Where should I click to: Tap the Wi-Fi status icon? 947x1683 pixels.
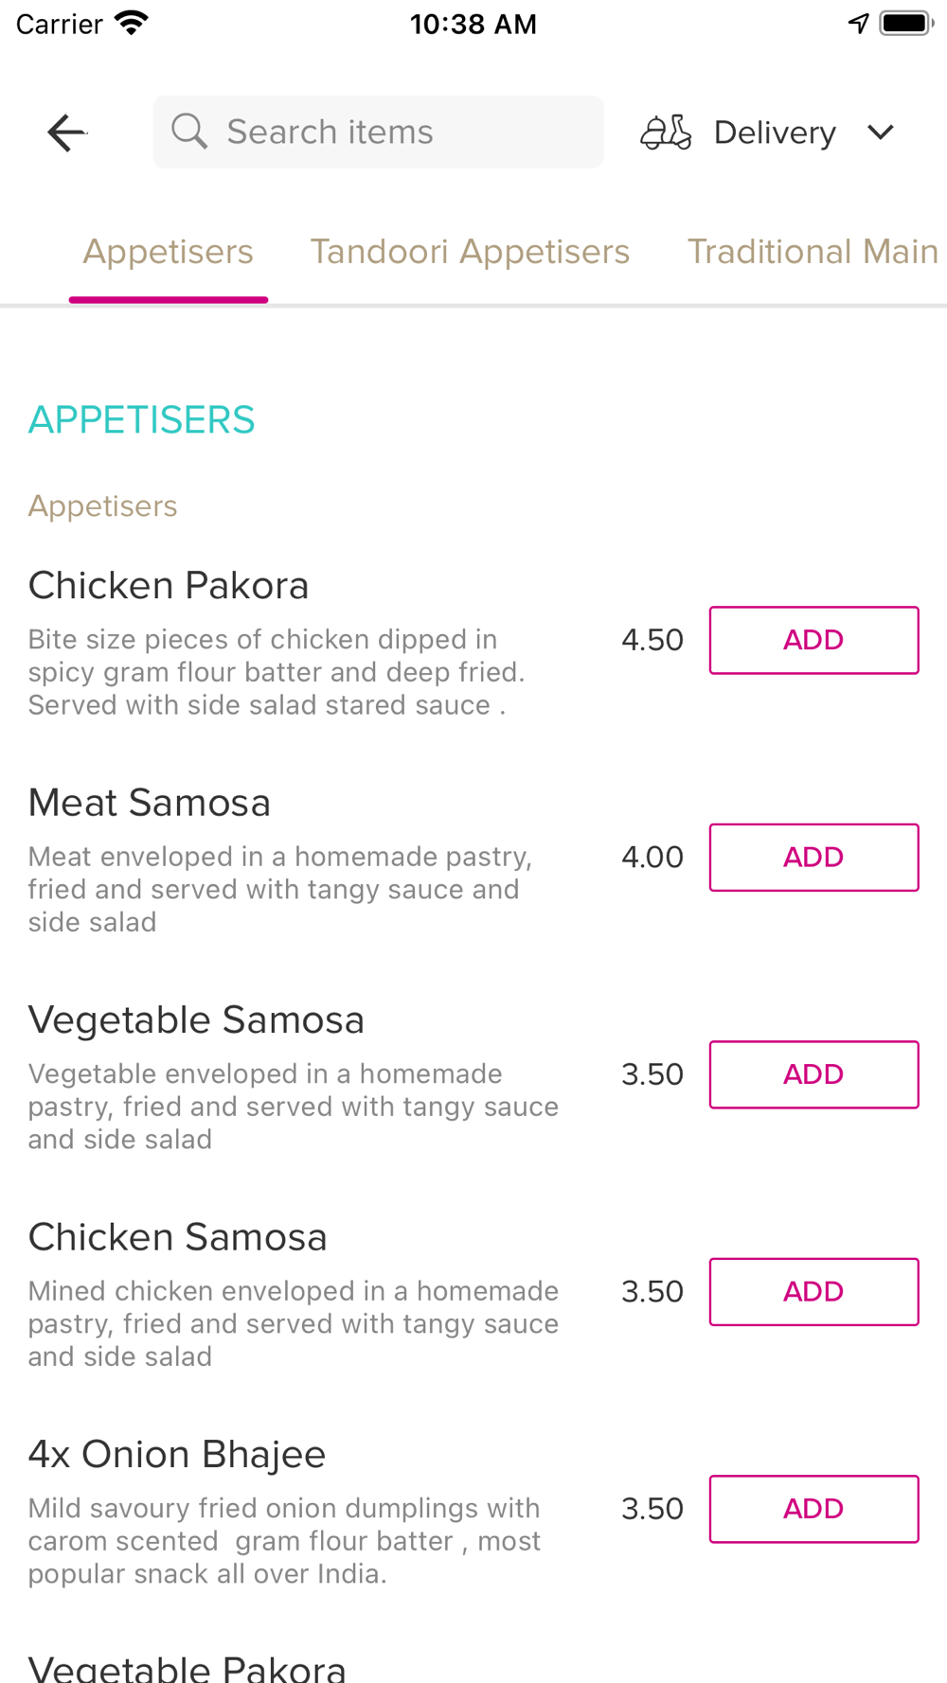tap(132, 23)
